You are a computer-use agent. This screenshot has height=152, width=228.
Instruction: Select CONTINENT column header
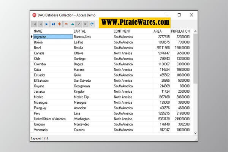133,31
